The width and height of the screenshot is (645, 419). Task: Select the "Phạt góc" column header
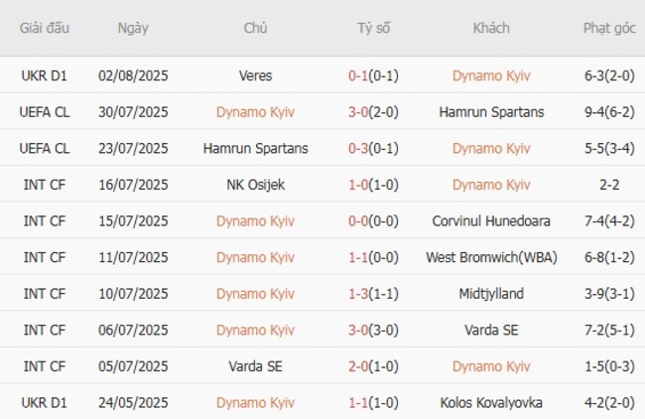click(x=609, y=28)
